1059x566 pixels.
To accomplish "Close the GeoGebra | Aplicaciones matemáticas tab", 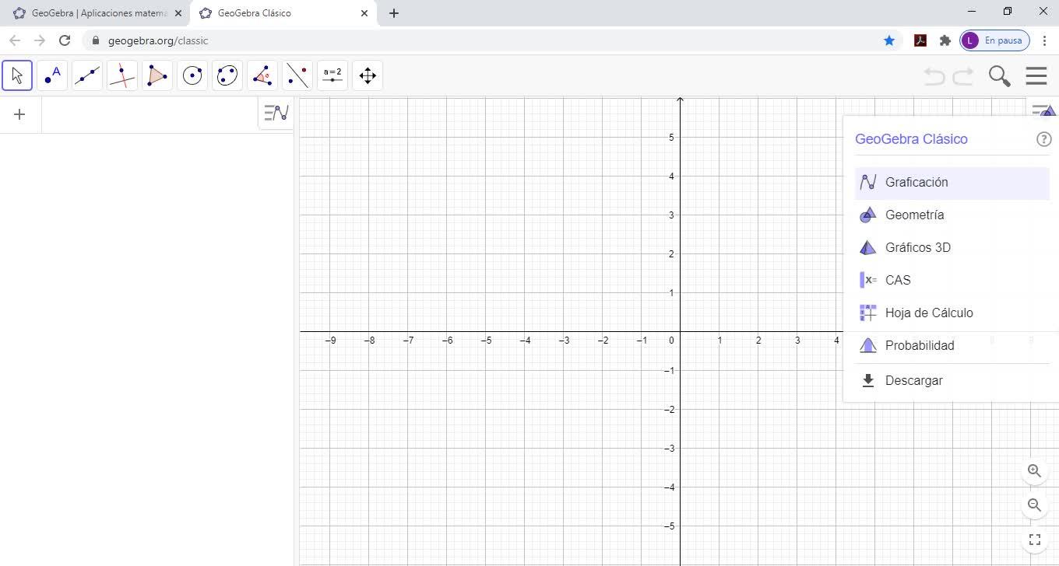I will (x=178, y=13).
